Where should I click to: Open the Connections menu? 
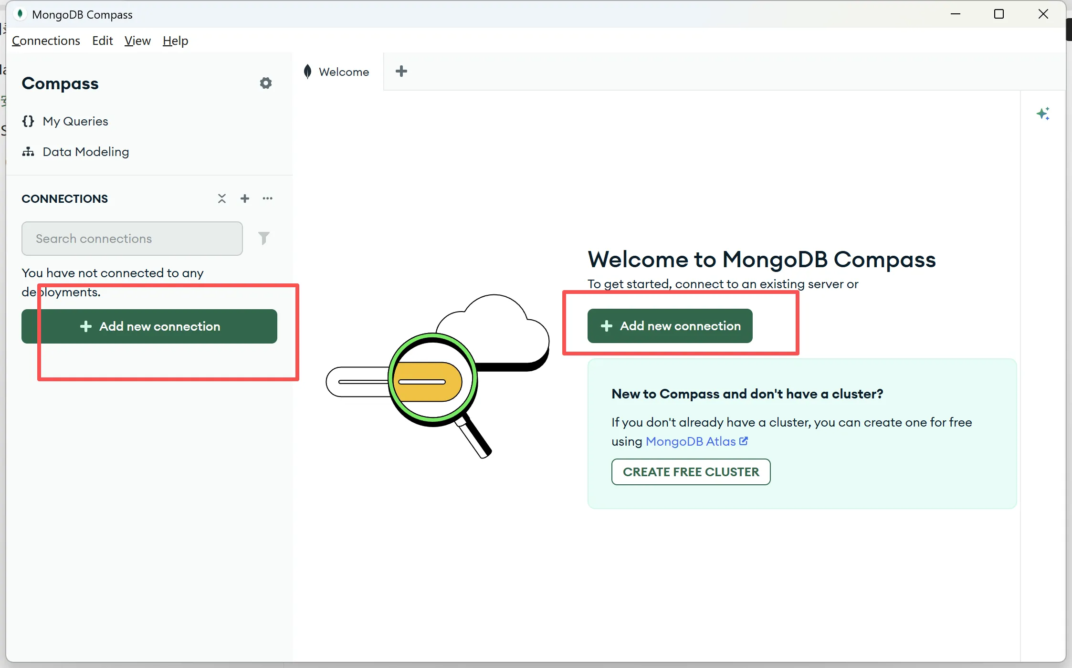click(x=46, y=41)
